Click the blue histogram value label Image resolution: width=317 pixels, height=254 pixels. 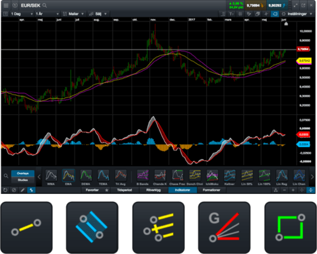click(x=303, y=144)
